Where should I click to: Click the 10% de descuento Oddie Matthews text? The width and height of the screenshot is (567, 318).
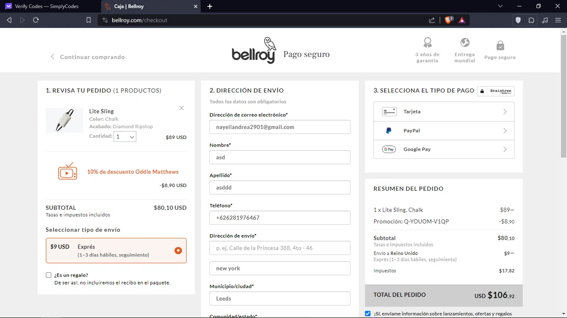point(133,172)
